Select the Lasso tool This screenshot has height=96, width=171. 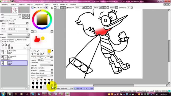[x=35, y=51]
